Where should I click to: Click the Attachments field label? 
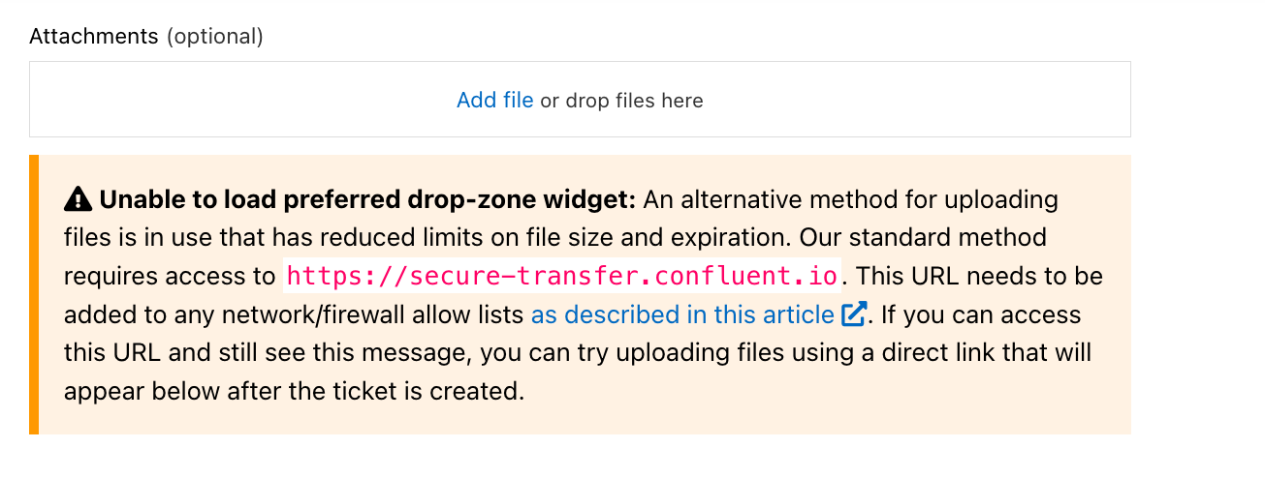(x=94, y=37)
